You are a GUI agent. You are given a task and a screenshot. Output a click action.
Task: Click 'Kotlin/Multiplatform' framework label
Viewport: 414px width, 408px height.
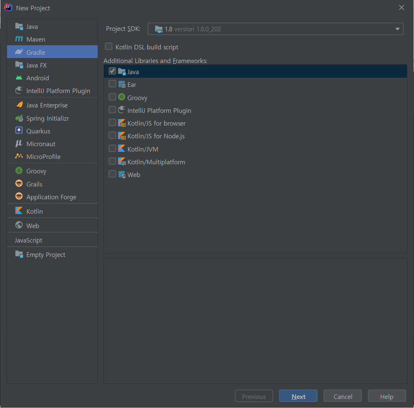tap(156, 162)
